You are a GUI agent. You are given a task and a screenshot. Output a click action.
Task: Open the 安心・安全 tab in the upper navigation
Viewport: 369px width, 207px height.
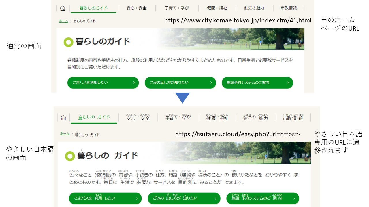[x=136, y=8]
